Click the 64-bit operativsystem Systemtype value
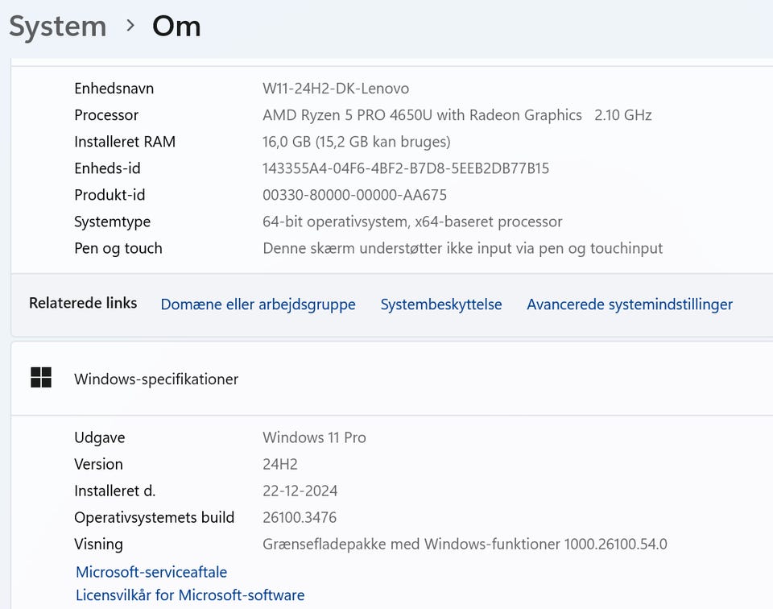 [412, 222]
